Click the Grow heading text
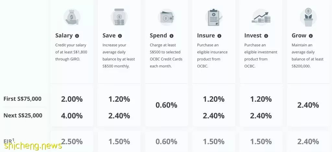Image resolution: width=332 pixels, height=152 pixels. coord(299,36)
